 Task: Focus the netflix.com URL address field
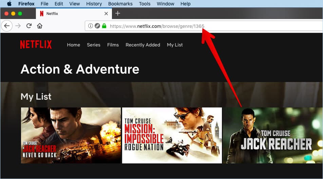pyautogui.click(x=204, y=26)
